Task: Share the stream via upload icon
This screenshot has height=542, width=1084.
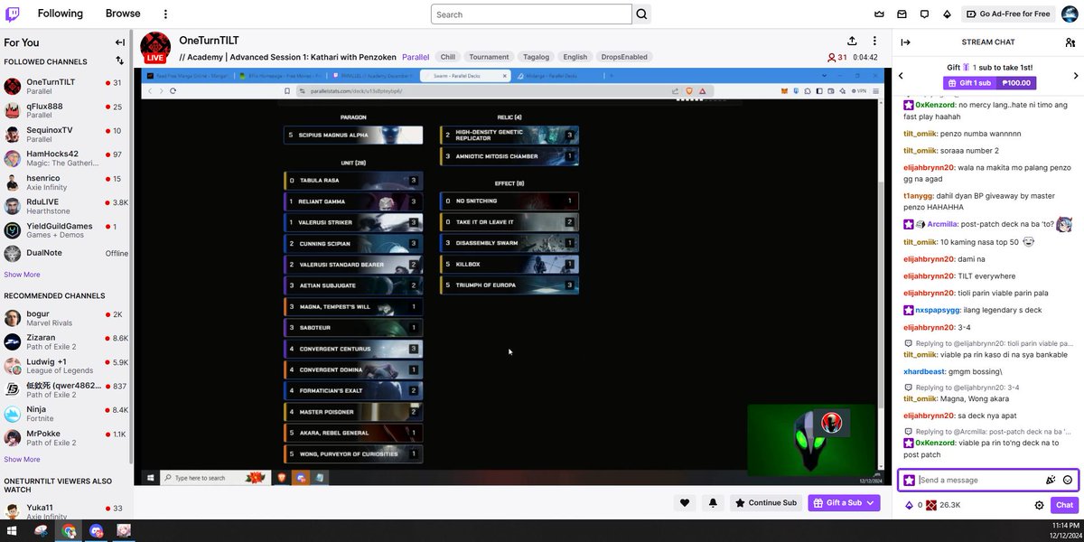Action: coord(852,42)
